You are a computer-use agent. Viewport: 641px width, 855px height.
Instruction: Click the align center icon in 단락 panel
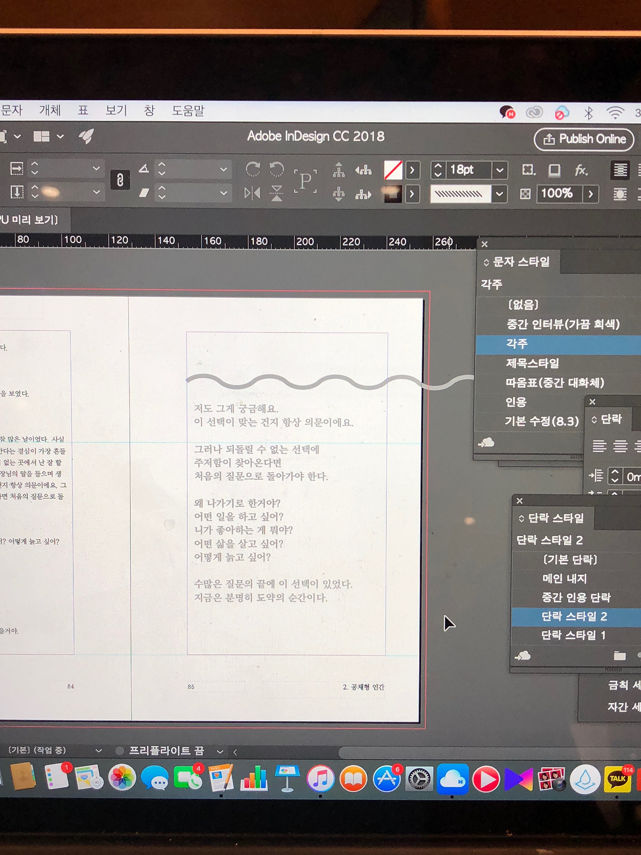point(620,446)
